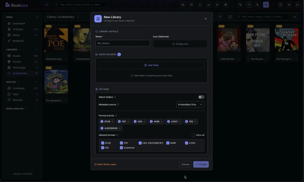304x182 pixels.
Task: Uncheck the PDF allowed format
Action: click(121, 143)
